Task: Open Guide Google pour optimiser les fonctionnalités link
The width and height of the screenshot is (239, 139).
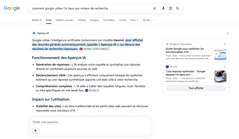Action: (x=185, y=50)
